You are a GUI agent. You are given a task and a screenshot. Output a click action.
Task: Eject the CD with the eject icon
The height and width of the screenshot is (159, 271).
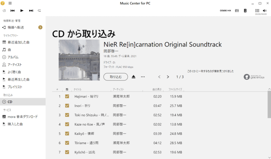pyautogui.click(x=133, y=77)
